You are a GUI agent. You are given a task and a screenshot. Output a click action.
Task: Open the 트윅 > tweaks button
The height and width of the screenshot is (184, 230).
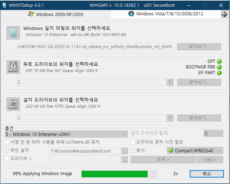point(163,159)
